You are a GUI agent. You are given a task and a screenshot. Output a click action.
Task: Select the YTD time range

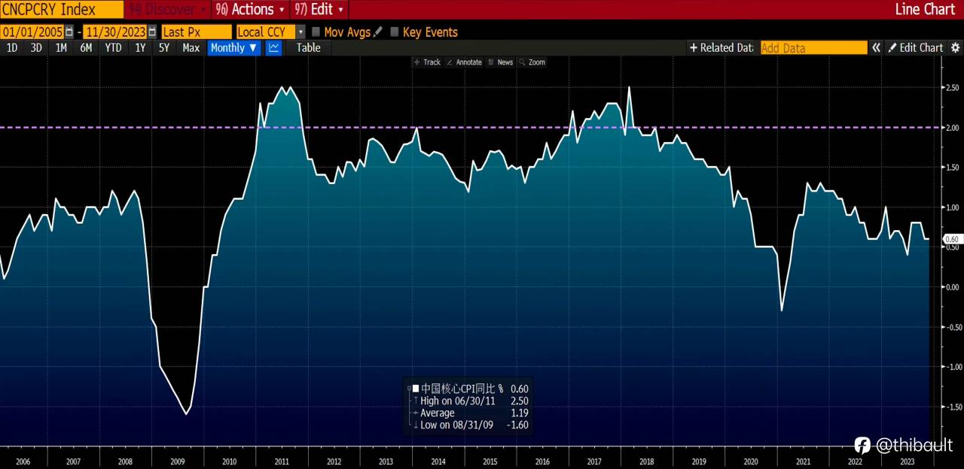pos(113,47)
